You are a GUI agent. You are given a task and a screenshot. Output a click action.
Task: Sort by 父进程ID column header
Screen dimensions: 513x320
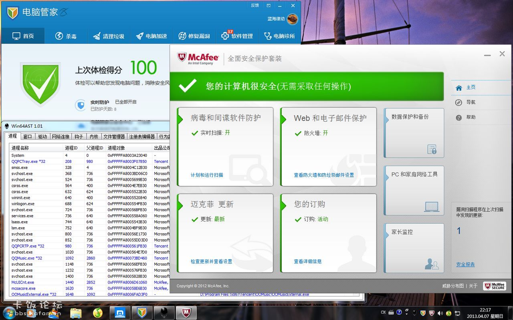pyautogui.click(x=95, y=148)
